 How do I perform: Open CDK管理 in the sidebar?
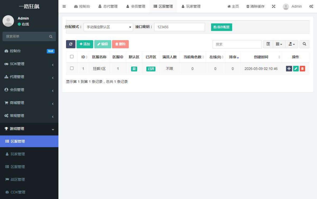pos(29,192)
